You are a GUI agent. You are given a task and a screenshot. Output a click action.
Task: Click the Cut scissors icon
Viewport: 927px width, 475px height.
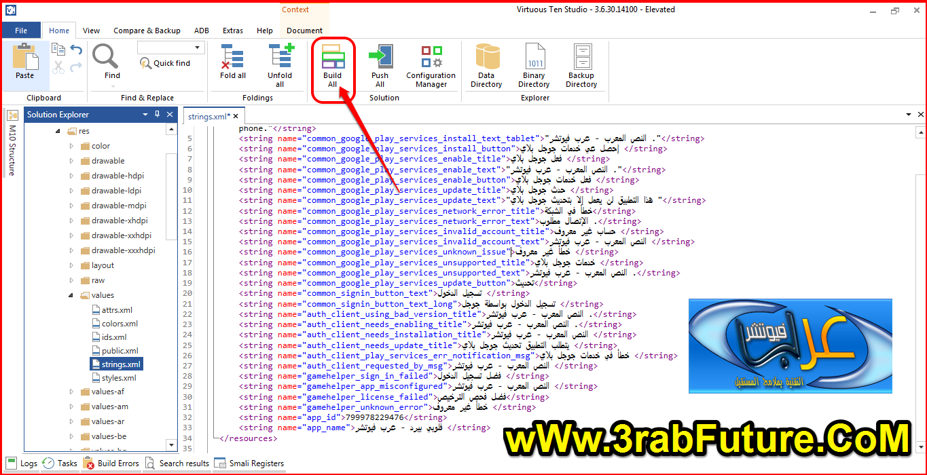tap(59, 67)
